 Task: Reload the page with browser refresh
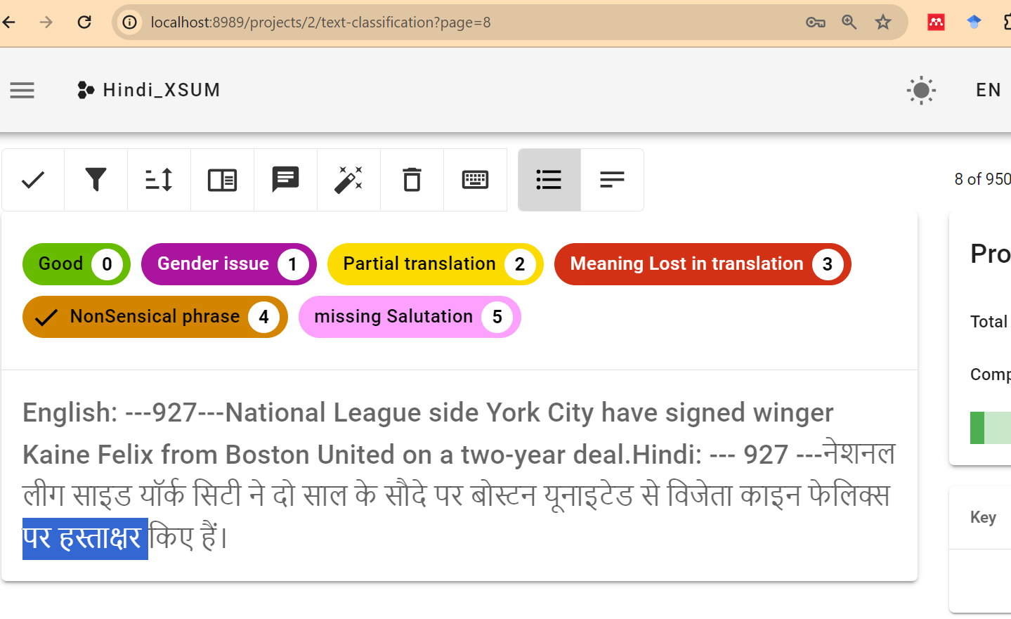tap(84, 22)
